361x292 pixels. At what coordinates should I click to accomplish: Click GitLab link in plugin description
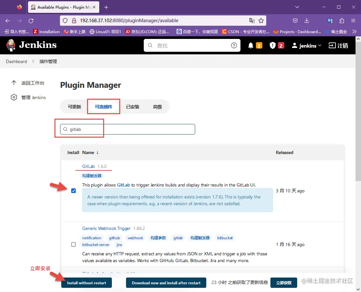[123, 185]
